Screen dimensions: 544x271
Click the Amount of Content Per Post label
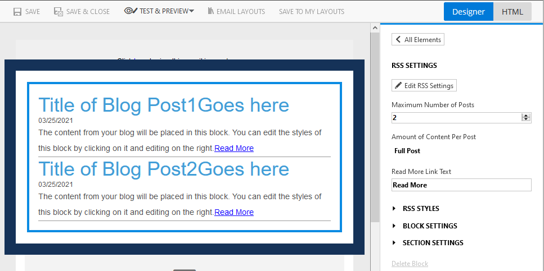click(434, 137)
